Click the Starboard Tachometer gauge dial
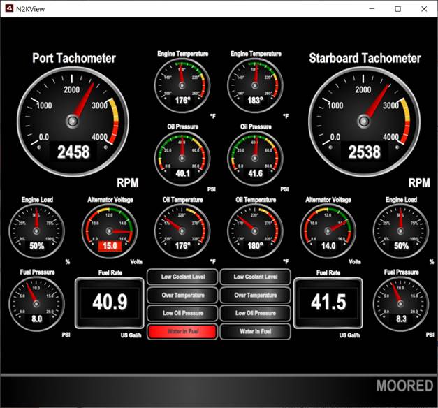 [x=364, y=121]
